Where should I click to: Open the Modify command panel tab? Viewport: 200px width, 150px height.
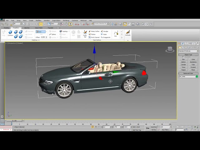pos(183,43)
